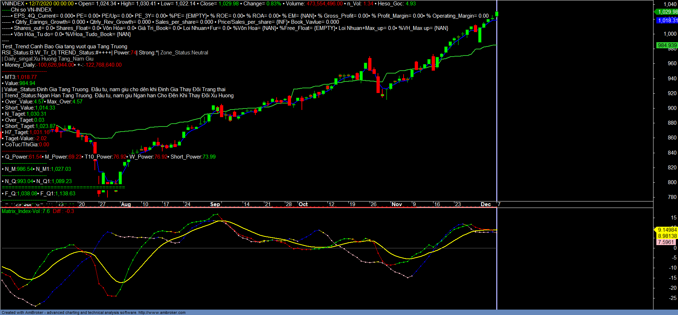Click the Q_Power value text row
This screenshot has height=315, width=678.
[108, 157]
